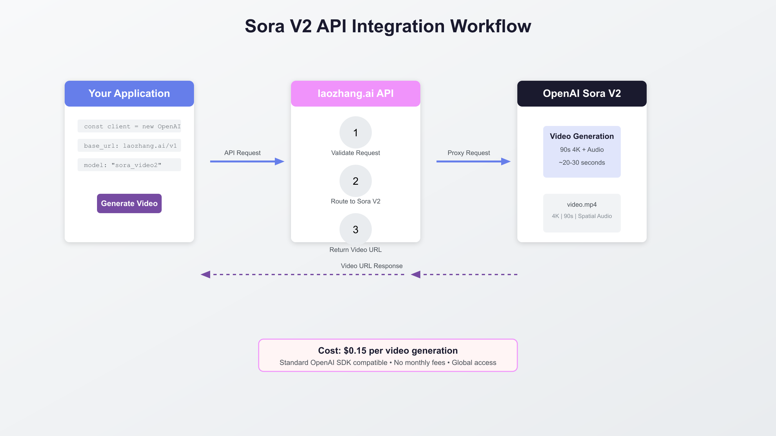Viewport: 776px width, 436px height.
Task: Click the model sora_video2 code line
Action: [x=129, y=165]
